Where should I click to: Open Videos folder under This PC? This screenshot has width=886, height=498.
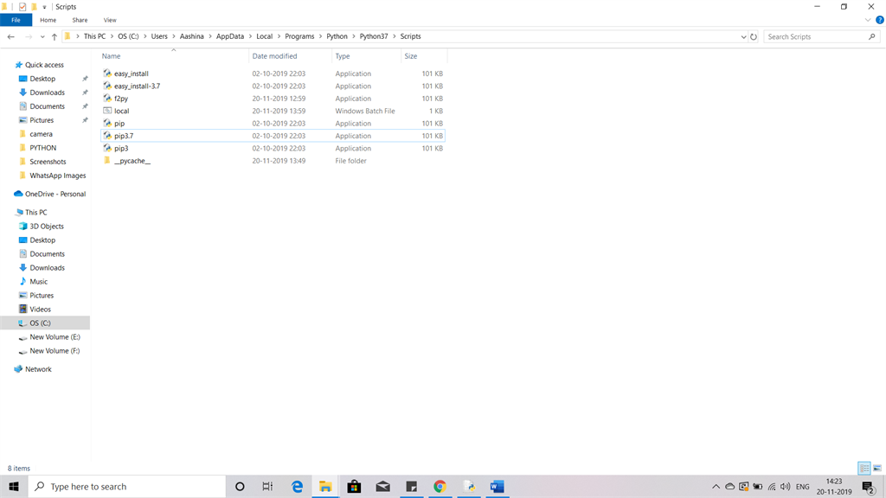pos(40,310)
